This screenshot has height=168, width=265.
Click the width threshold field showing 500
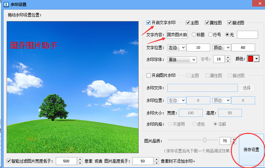66,161
